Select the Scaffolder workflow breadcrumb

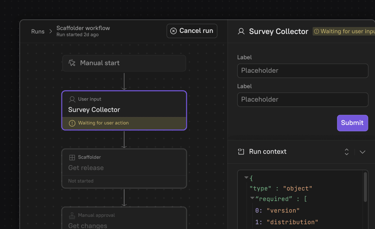tap(83, 28)
